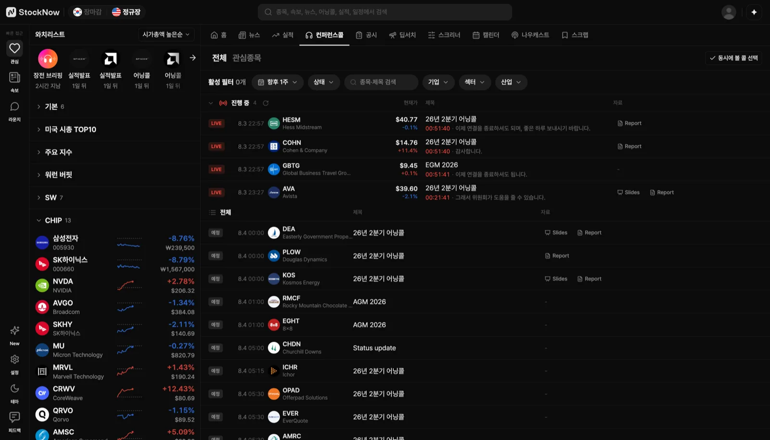Open 설정 gear icon in sidebar

click(x=14, y=360)
